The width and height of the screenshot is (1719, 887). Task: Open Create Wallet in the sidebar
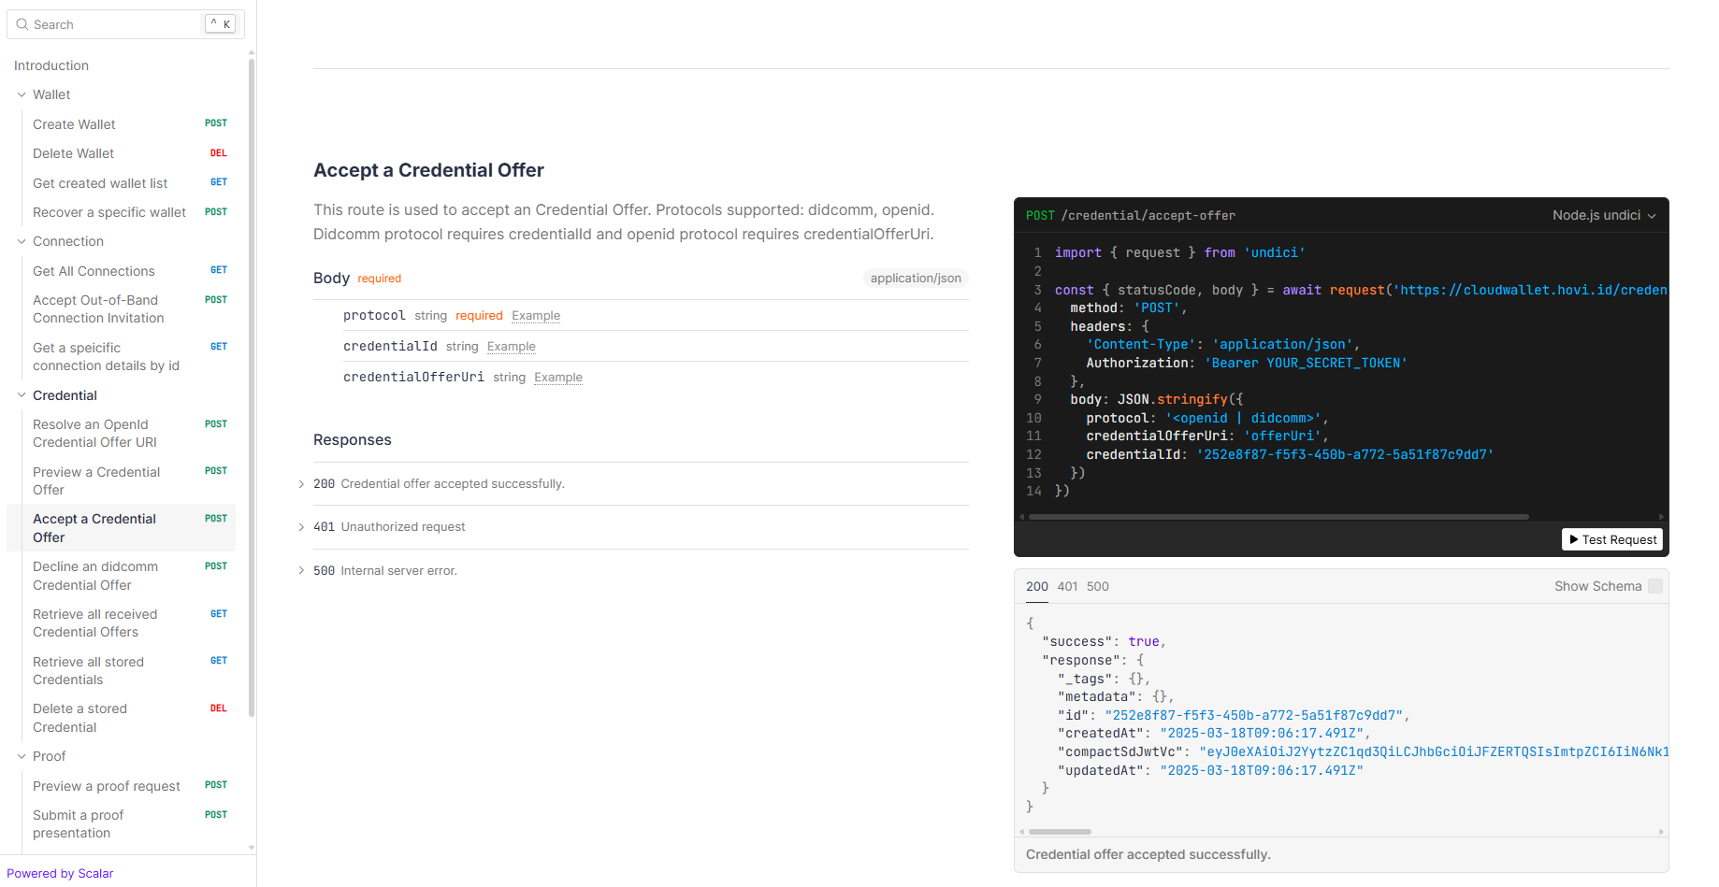[74, 124]
